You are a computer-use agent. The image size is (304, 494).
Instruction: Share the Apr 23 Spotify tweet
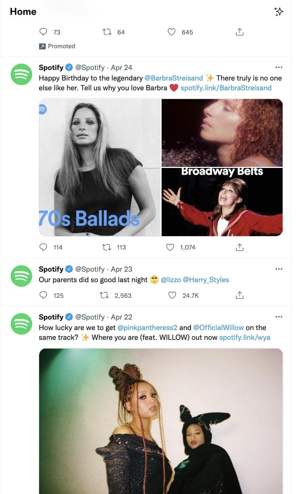[239, 295]
